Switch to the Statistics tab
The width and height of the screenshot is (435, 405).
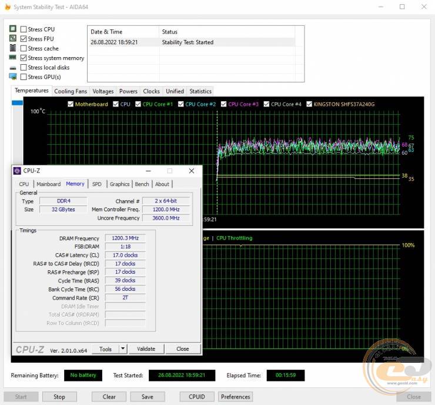[x=200, y=91]
